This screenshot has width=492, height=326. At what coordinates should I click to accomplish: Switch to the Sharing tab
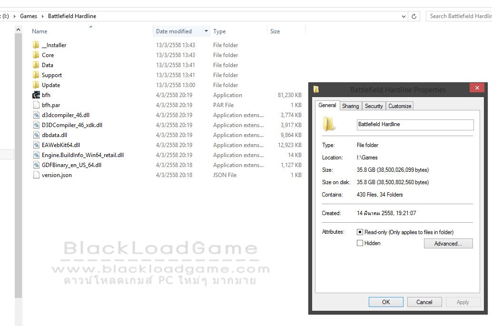[351, 106]
